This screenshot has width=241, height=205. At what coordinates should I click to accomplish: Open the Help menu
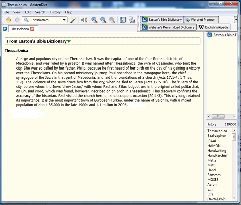tap(69, 12)
